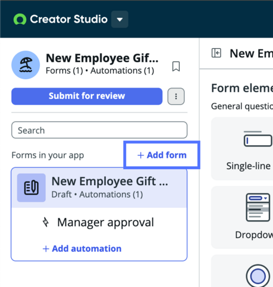This screenshot has width=273, height=287.
Task: Click the New Employee Gift app title
Action: [102, 58]
